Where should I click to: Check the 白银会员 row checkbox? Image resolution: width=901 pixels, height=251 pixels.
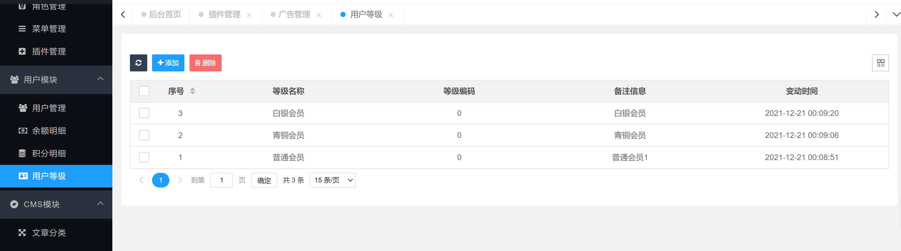(x=144, y=113)
